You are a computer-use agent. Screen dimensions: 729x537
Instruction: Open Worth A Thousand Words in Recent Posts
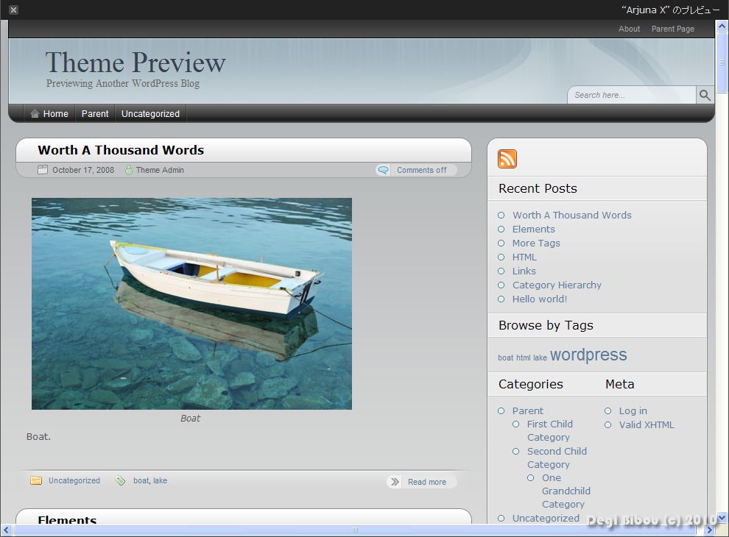click(572, 215)
